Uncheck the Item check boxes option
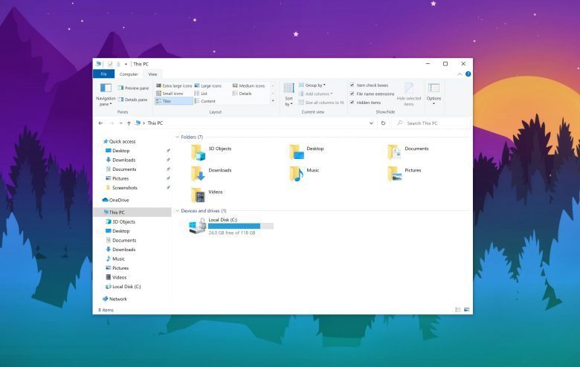Image resolution: width=580 pixels, height=367 pixels. tap(352, 85)
